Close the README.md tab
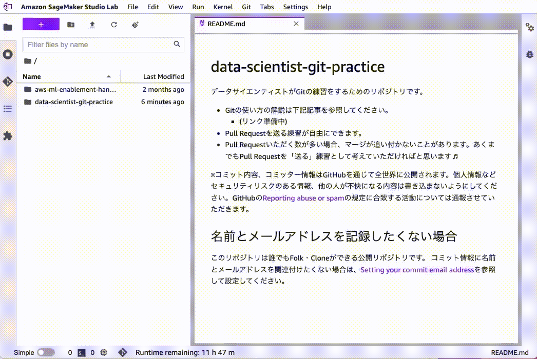The height and width of the screenshot is (359, 537). tap(296, 24)
